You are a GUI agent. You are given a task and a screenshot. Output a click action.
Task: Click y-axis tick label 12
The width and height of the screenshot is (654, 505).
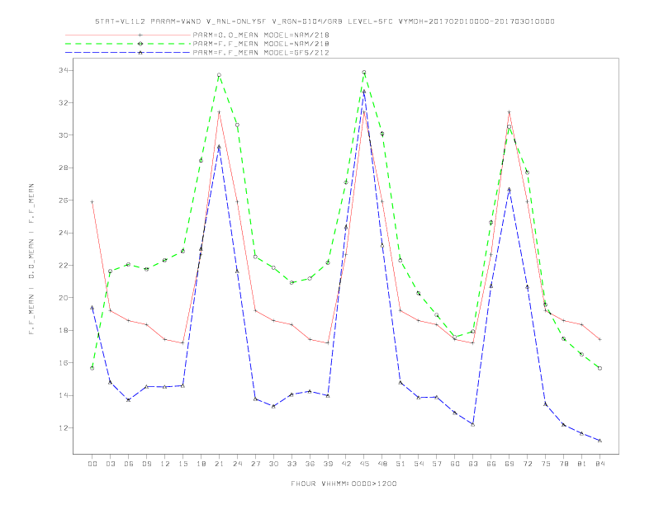point(64,428)
